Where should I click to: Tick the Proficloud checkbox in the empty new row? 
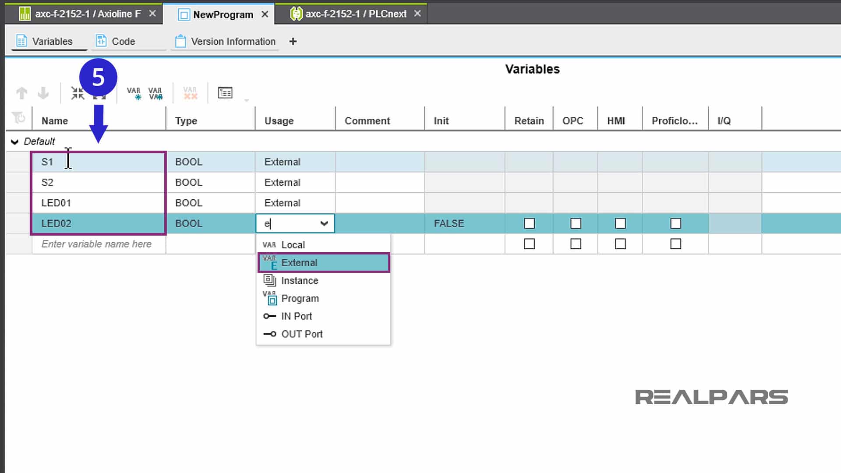[675, 244]
